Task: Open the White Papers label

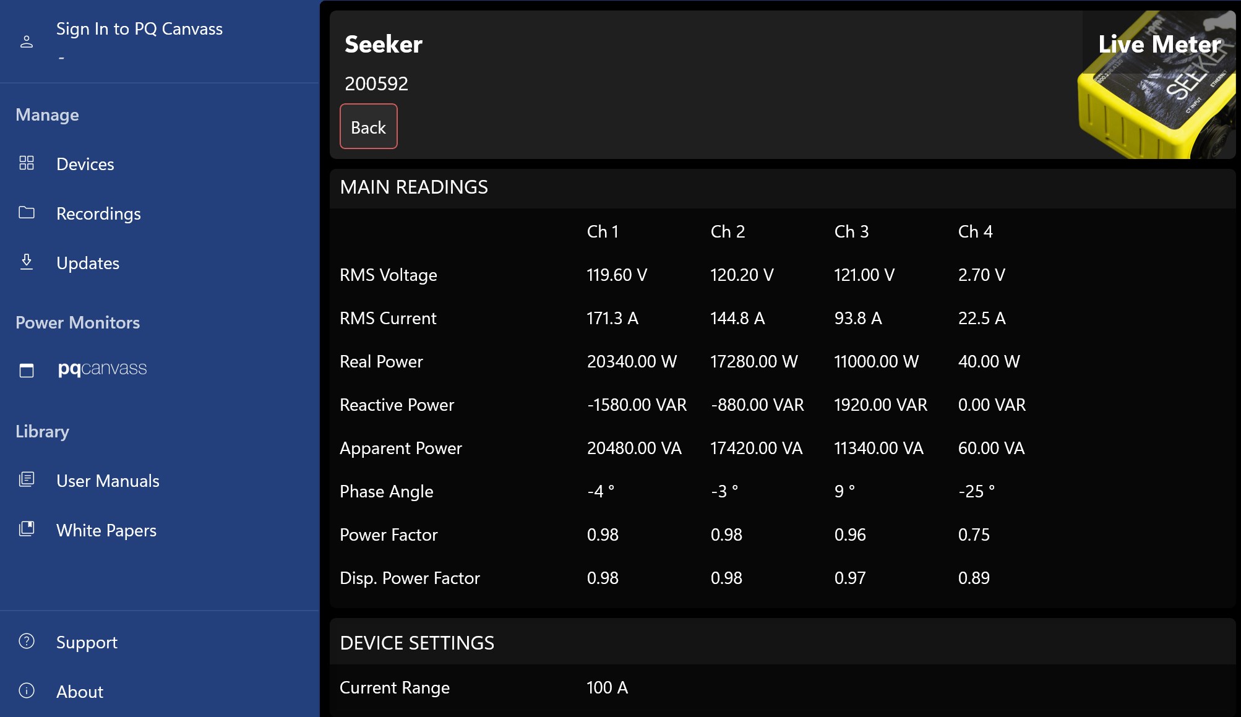Action: pyautogui.click(x=106, y=531)
